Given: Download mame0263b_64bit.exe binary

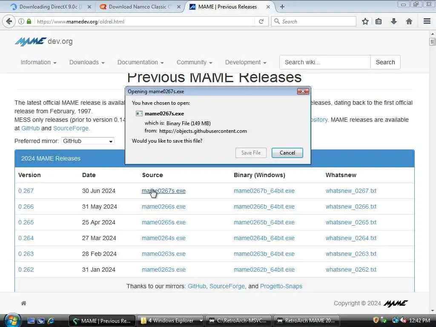Looking at the screenshot, I should (264, 254).
